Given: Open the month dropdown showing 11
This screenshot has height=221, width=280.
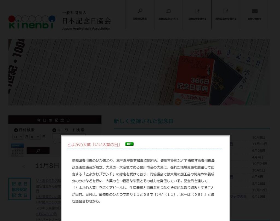Looking at the screenshot, I should click(x=18, y=137).
